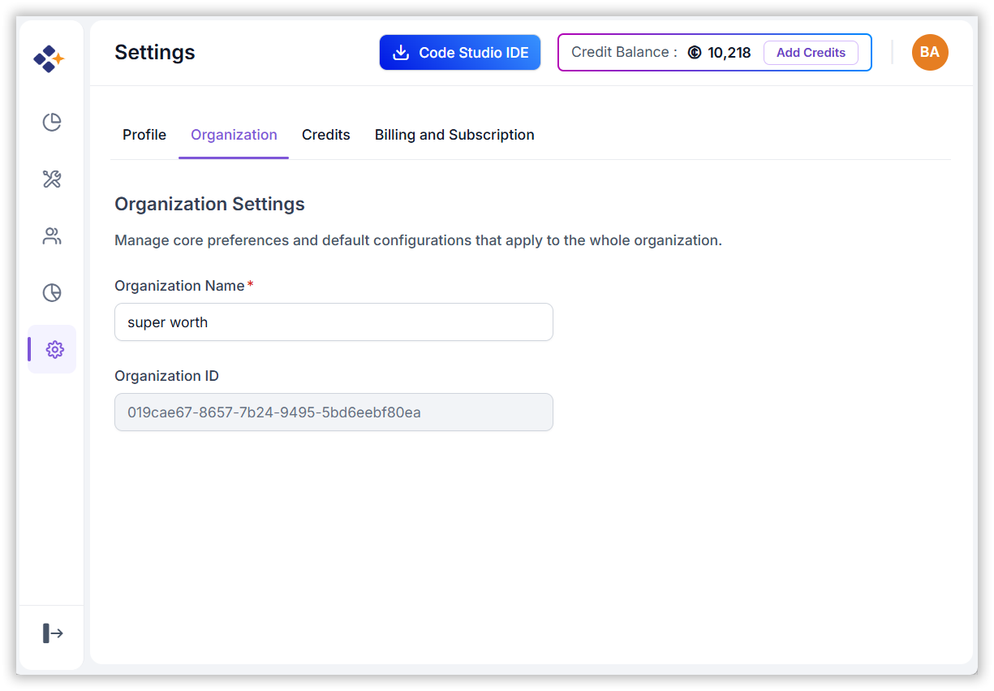Click the Organization Settings heading
Viewport: 994px width, 691px height.
(x=209, y=204)
